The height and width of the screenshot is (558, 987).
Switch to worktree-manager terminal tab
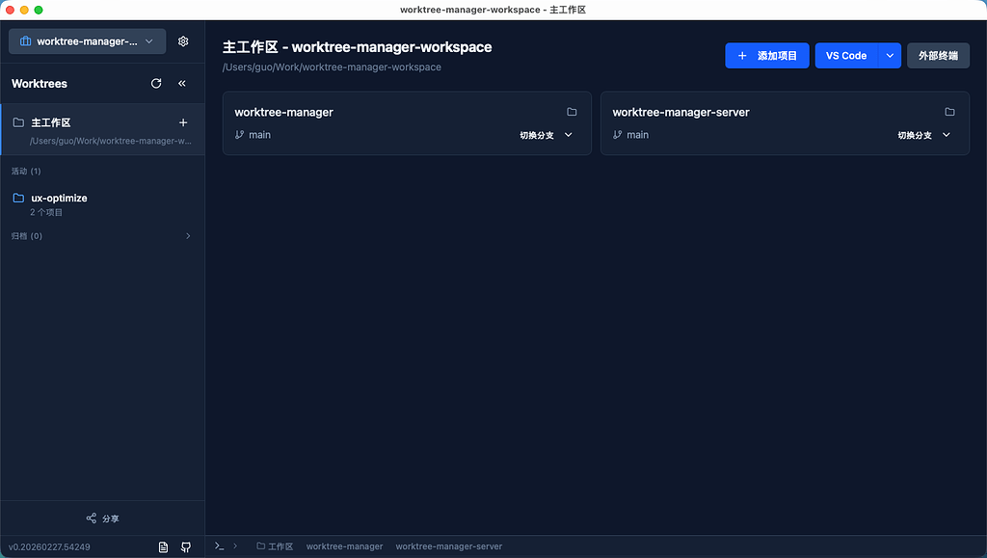(x=344, y=546)
